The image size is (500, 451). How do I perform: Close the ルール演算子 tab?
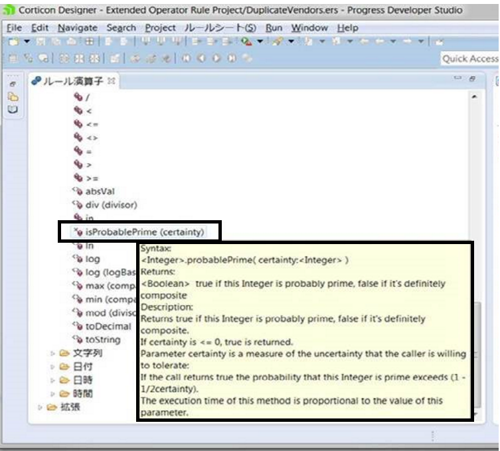pos(111,81)
